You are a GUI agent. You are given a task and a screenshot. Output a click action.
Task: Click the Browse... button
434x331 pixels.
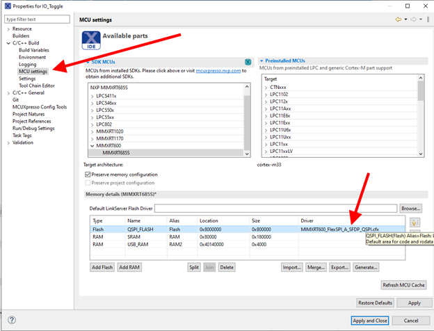[411, 209]
